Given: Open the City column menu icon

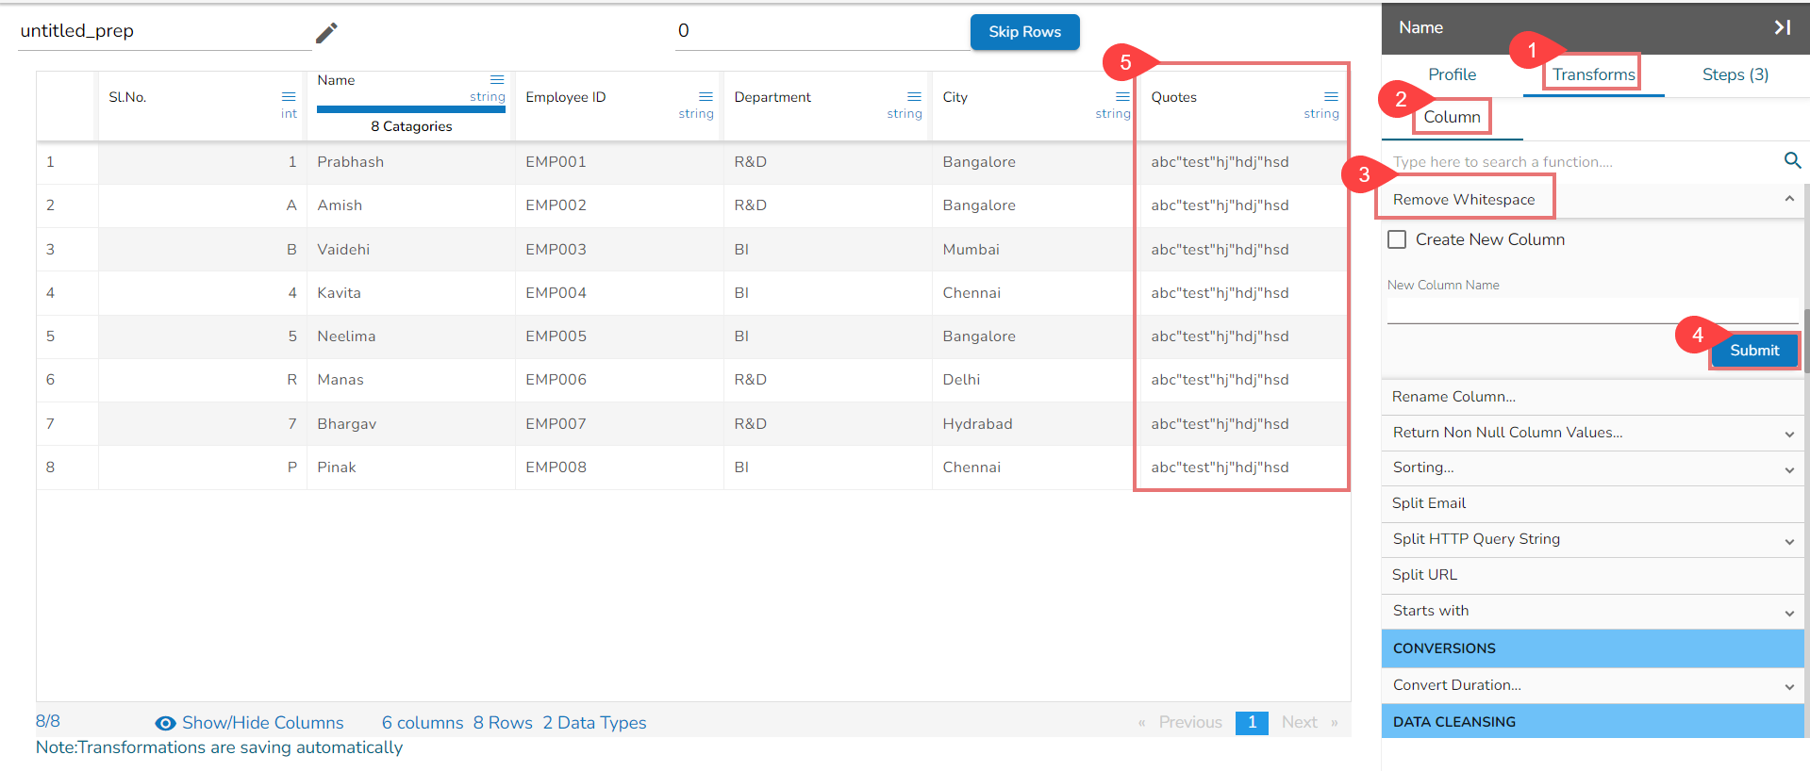Looking at the screenshot, I should click(x=1122, y=97).
